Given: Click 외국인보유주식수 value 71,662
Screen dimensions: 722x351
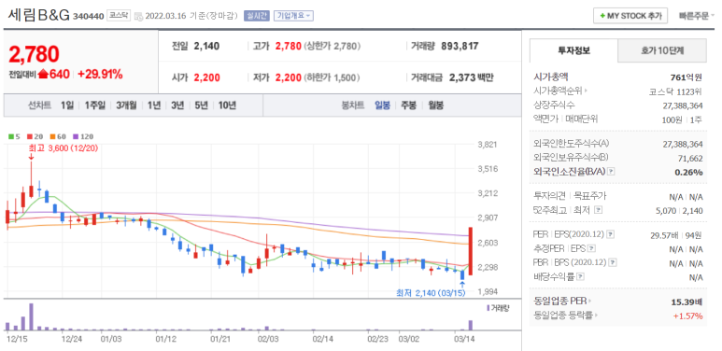Looking at the screenshot, I should pos(690,158).
